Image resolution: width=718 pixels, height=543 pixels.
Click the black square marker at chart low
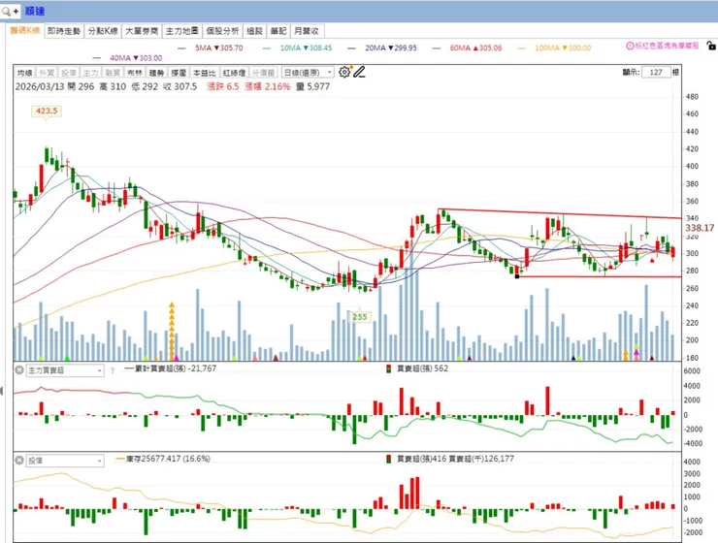click(x=517, y=276)
